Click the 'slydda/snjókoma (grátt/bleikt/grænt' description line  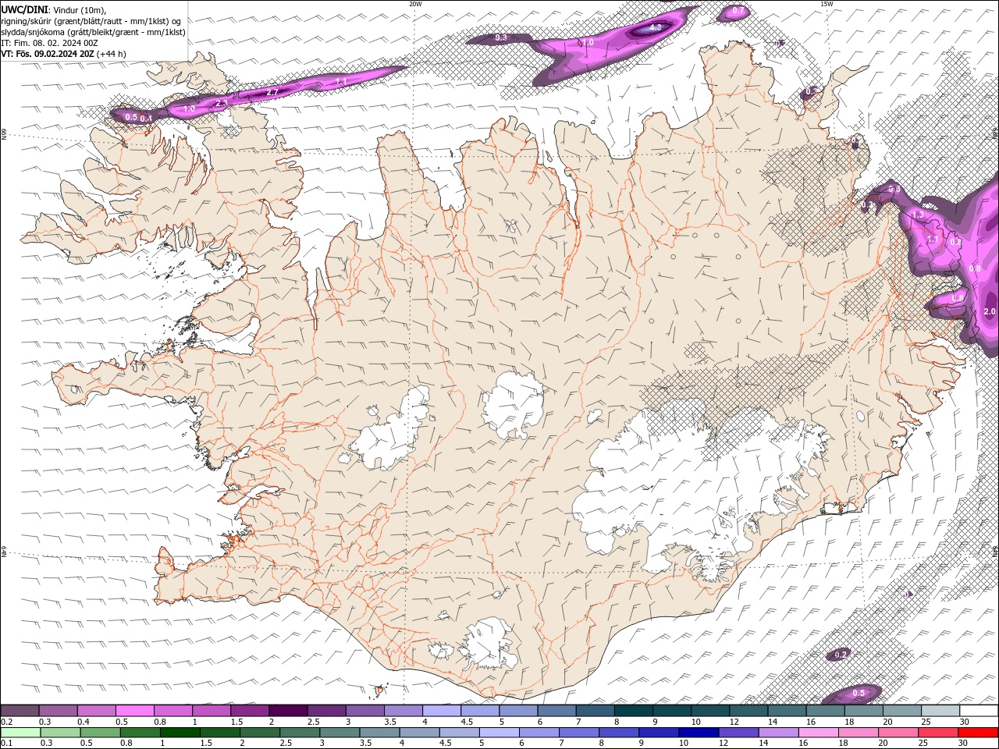[94, 32]
